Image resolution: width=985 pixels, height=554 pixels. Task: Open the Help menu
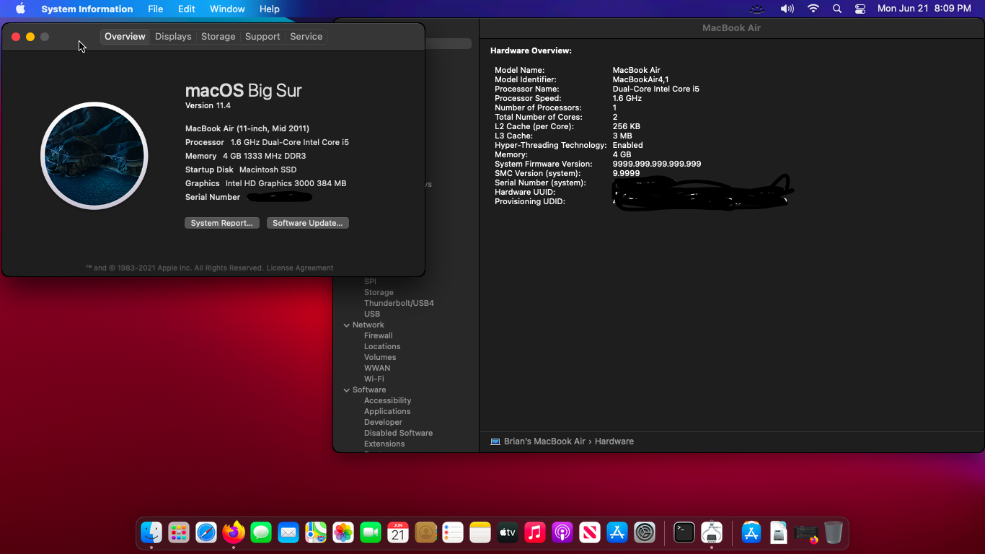click(x=270, y=9)
